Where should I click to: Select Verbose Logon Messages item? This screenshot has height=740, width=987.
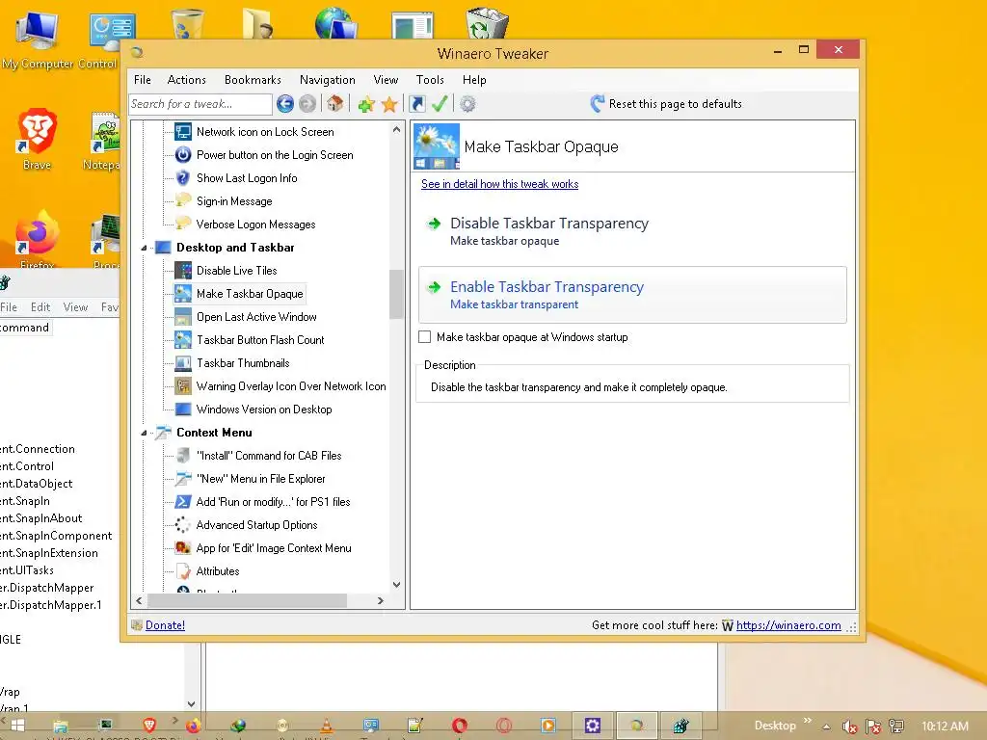pos(255,225)
